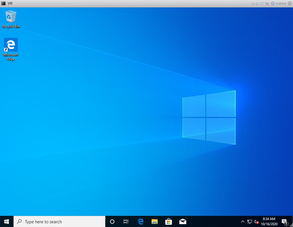
Task: Open the Mail app from the taskbar
Action: (x=183, y=222)
